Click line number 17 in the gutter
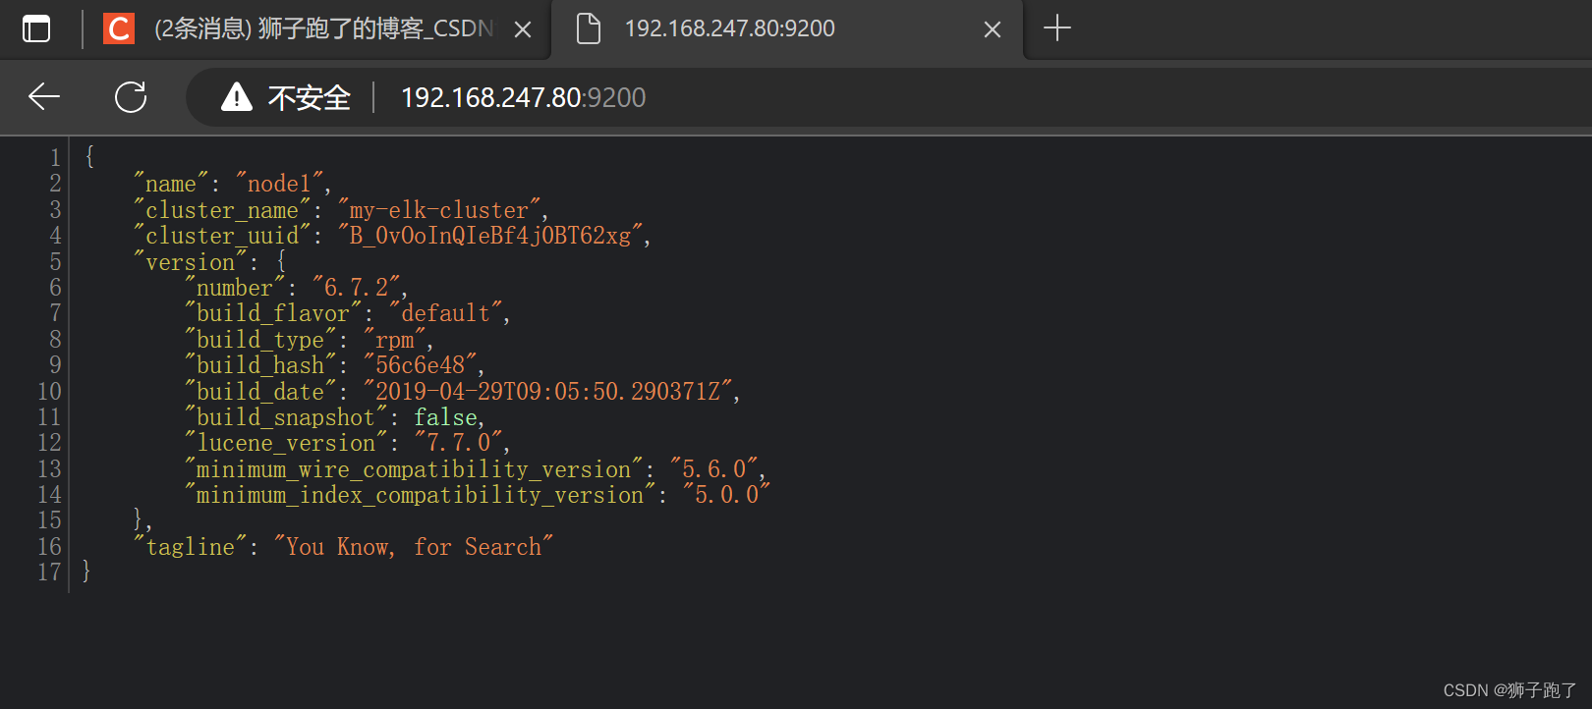 click(49, 573)
